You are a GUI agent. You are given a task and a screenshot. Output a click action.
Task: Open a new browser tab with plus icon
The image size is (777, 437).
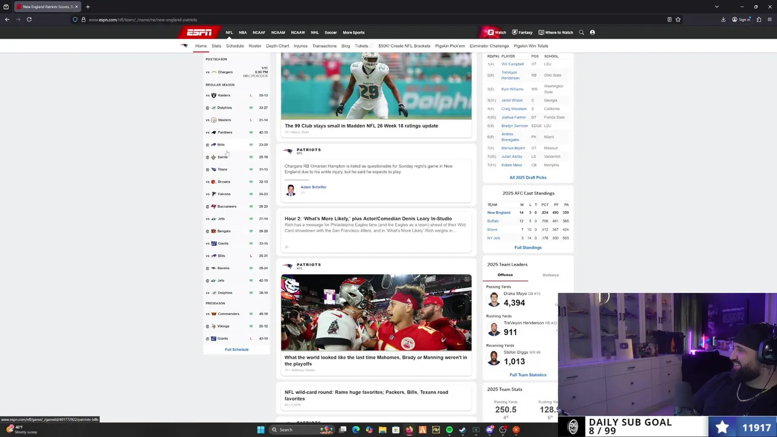pos(87,7)
